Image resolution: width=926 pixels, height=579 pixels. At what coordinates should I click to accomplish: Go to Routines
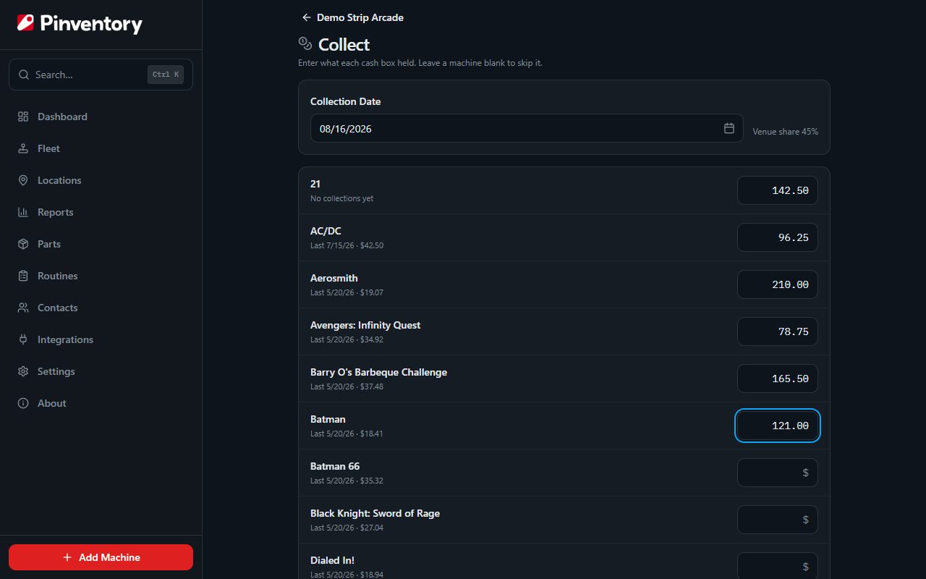point(101,276)
